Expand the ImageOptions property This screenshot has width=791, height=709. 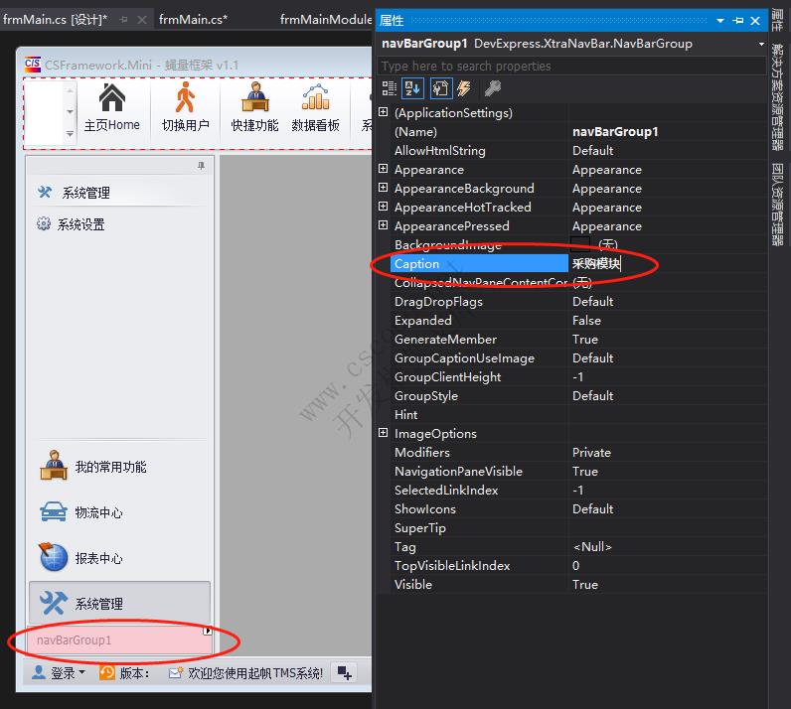pos(384,433)
